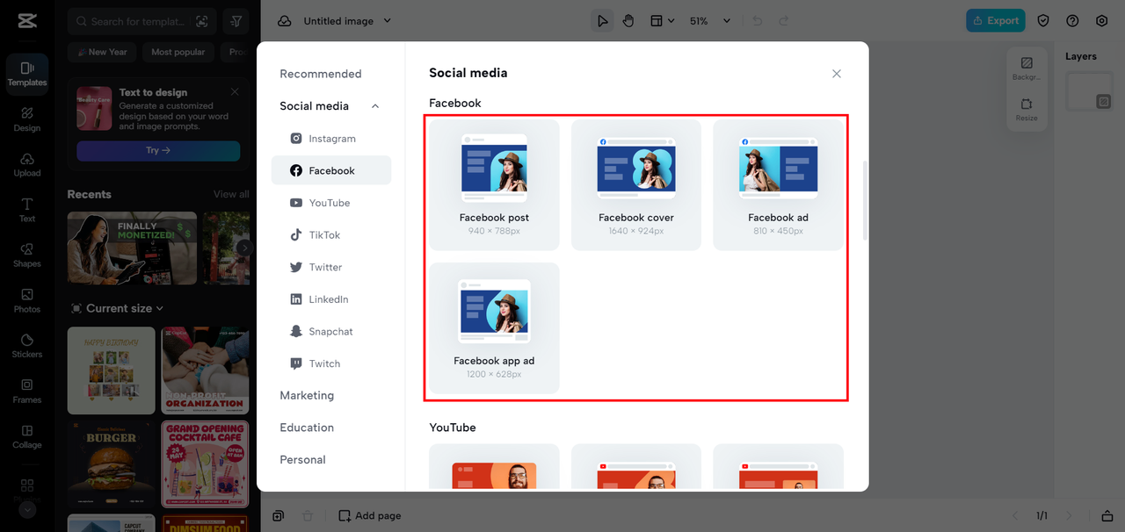
Task: Click the delete page trash icon
Action: 308,515
